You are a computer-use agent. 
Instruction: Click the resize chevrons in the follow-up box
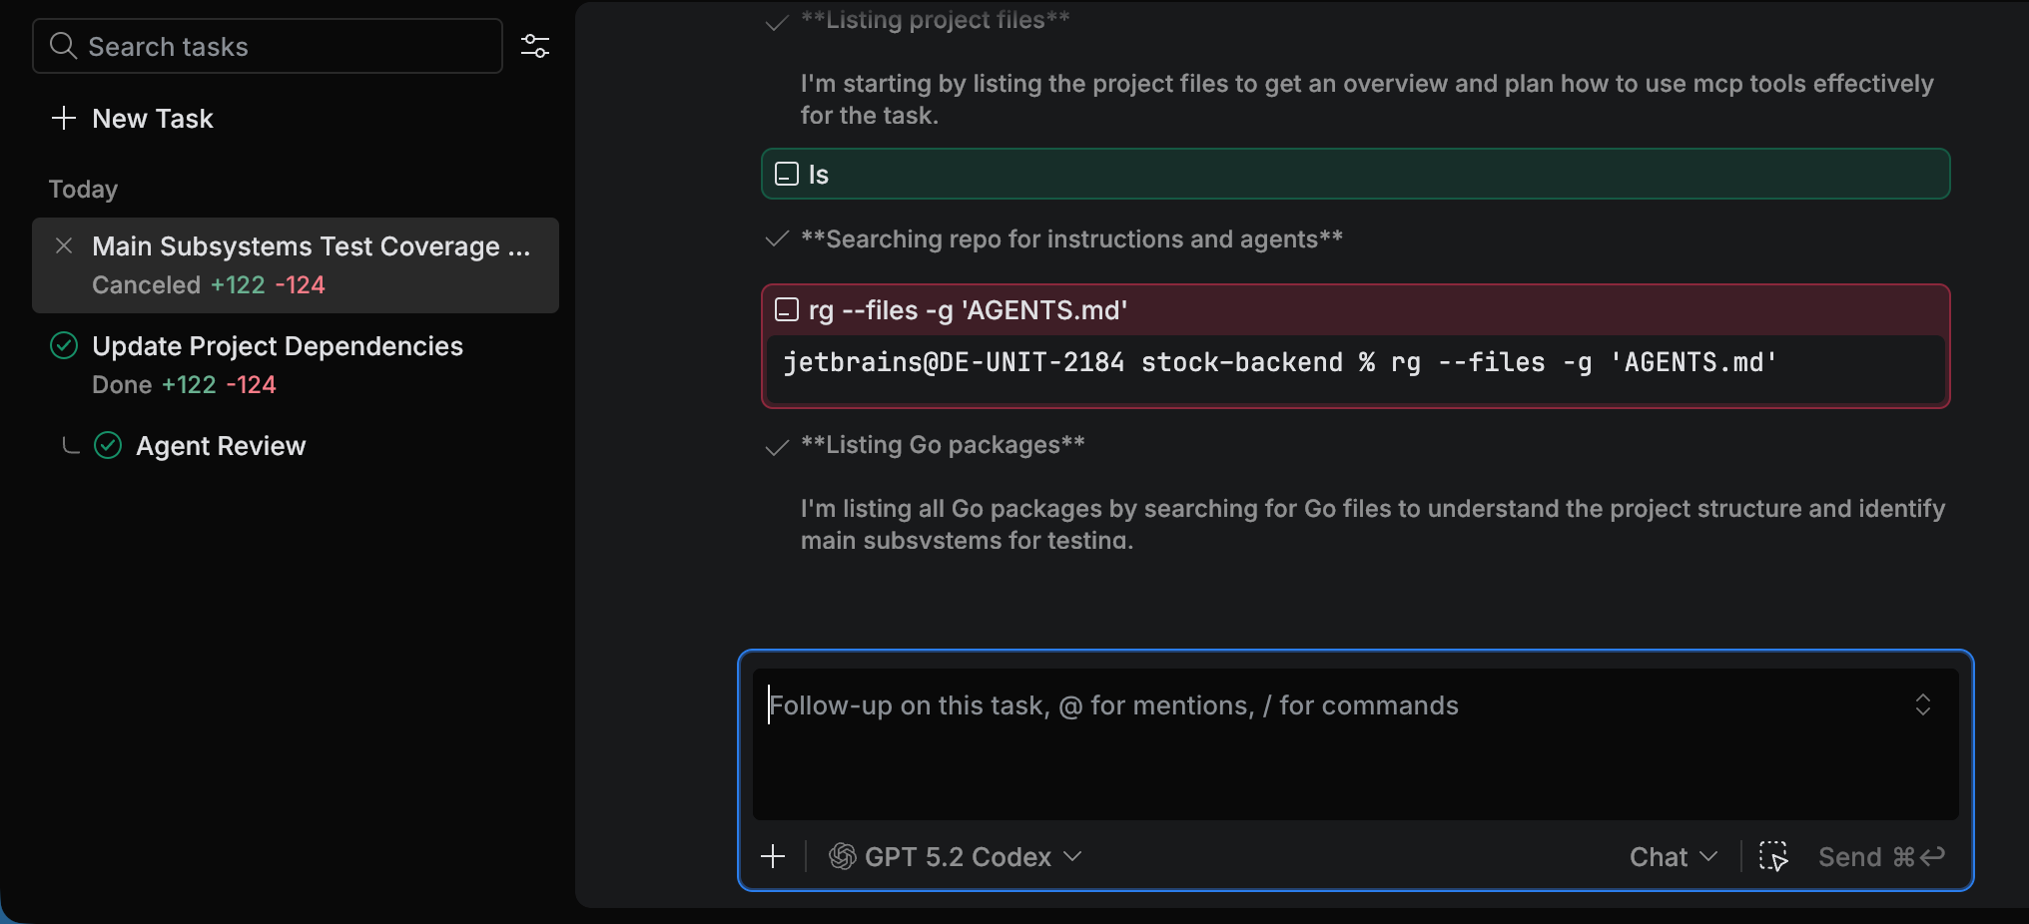(x=1925, y=705)
